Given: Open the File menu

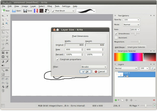Looking at the screenshot, I should point(3,6).
